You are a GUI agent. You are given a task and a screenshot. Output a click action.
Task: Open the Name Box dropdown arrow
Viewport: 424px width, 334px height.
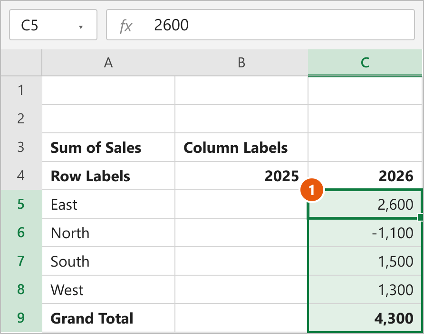[x=81, y=27]
